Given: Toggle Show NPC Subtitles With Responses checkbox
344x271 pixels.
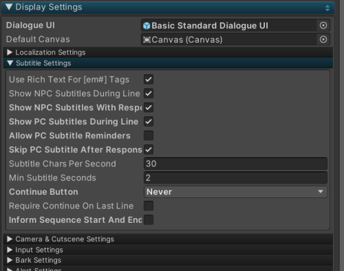Looking at the screenshot, I should (x=149, y=107).
